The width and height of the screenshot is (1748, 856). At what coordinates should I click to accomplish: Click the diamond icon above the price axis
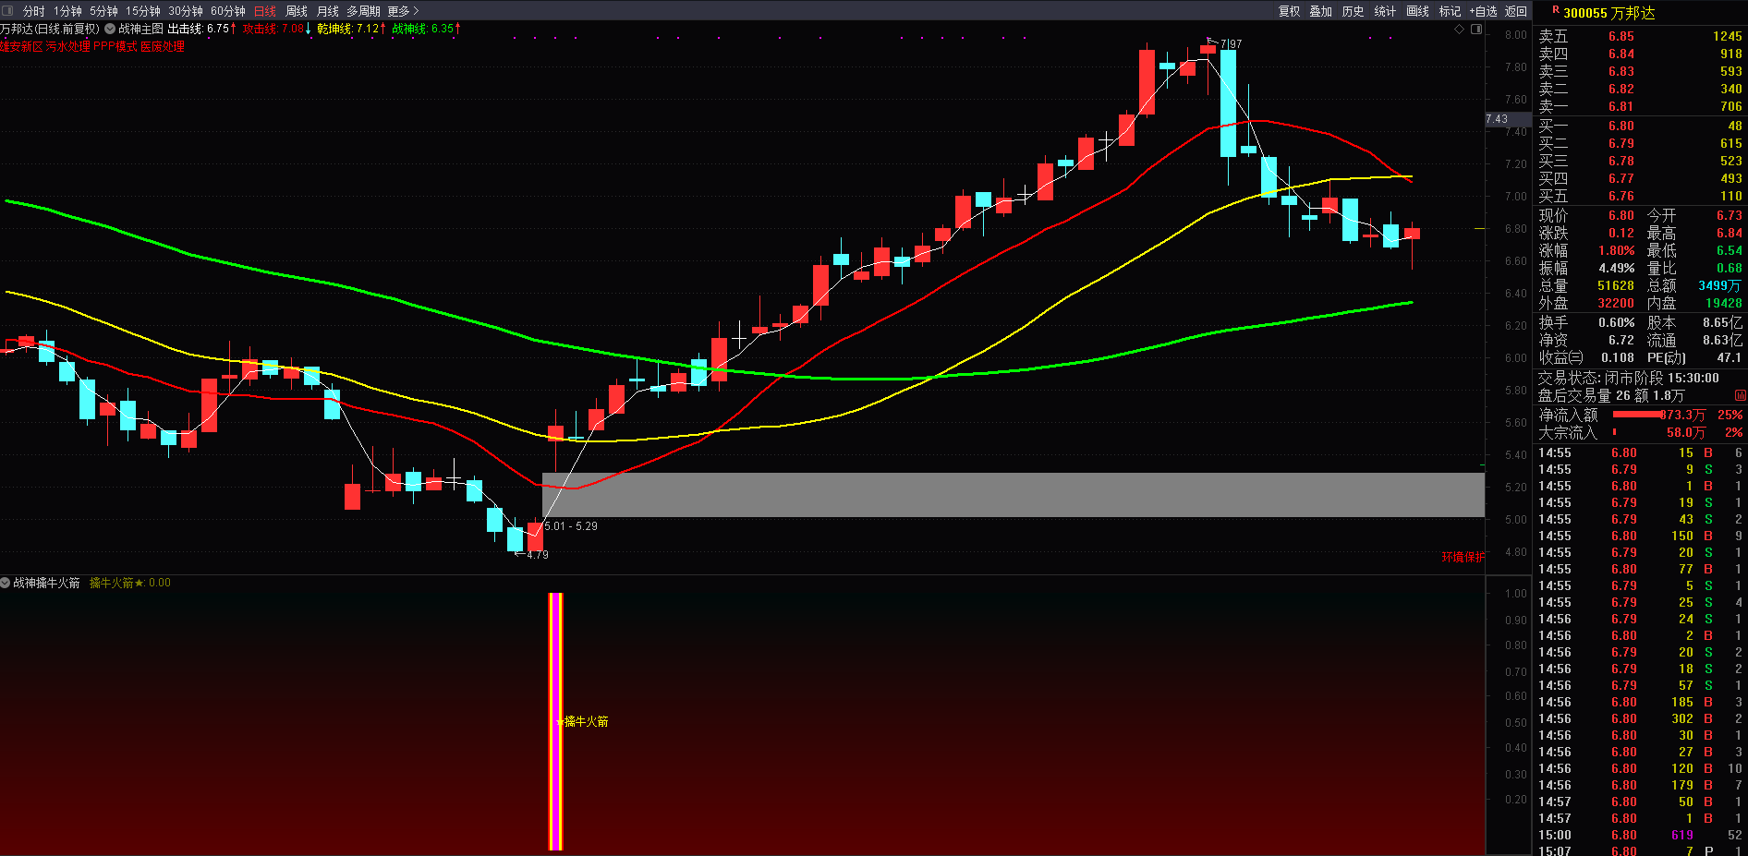point(1460,29)
